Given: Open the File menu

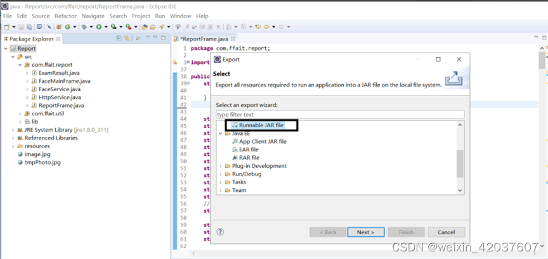Looking at the screenshot, I should (8, 16).
